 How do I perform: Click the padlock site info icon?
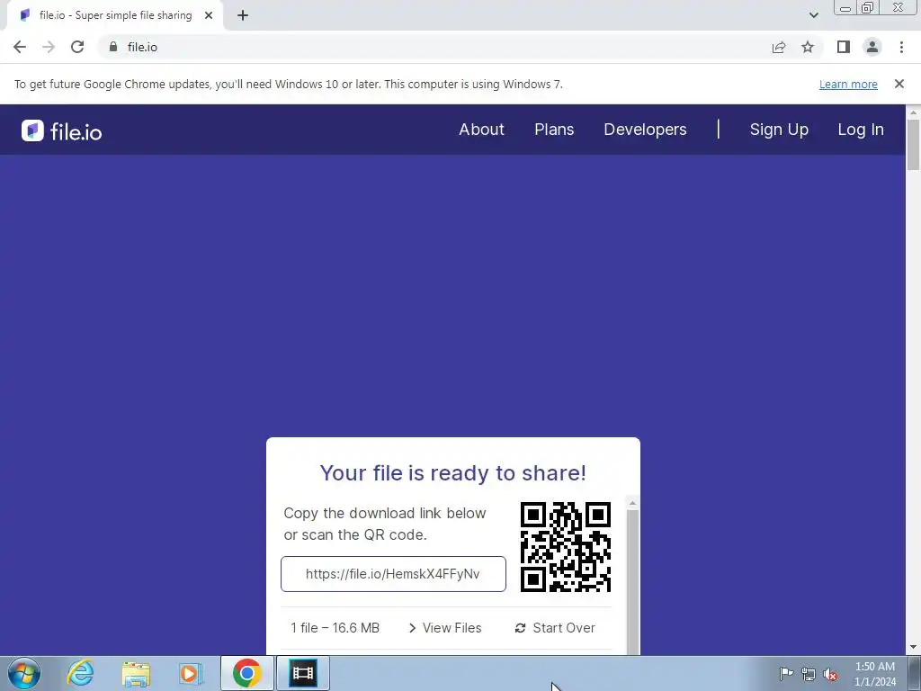(x=113, y=47)
